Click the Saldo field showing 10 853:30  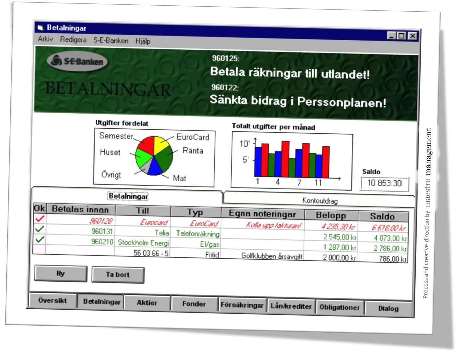tap(385, 183)
